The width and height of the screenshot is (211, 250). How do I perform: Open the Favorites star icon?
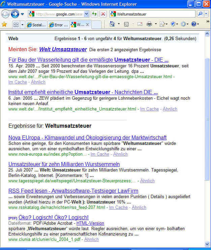click(x=4, y=24)
